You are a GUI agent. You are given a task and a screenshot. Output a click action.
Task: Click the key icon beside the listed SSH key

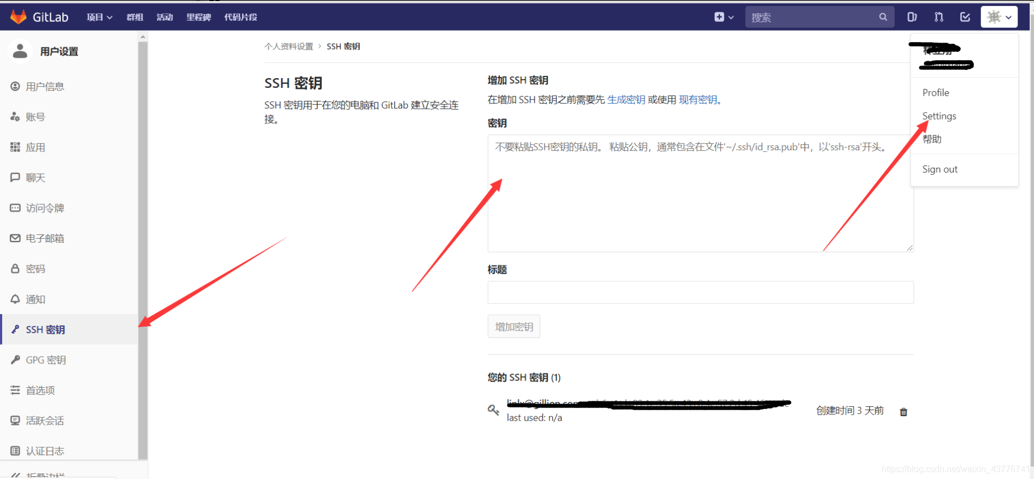click(493, 410)
